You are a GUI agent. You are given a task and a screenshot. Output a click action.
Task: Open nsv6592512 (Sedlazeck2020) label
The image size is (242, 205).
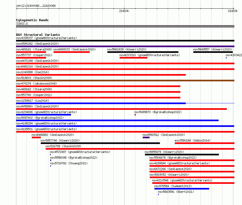164,135
